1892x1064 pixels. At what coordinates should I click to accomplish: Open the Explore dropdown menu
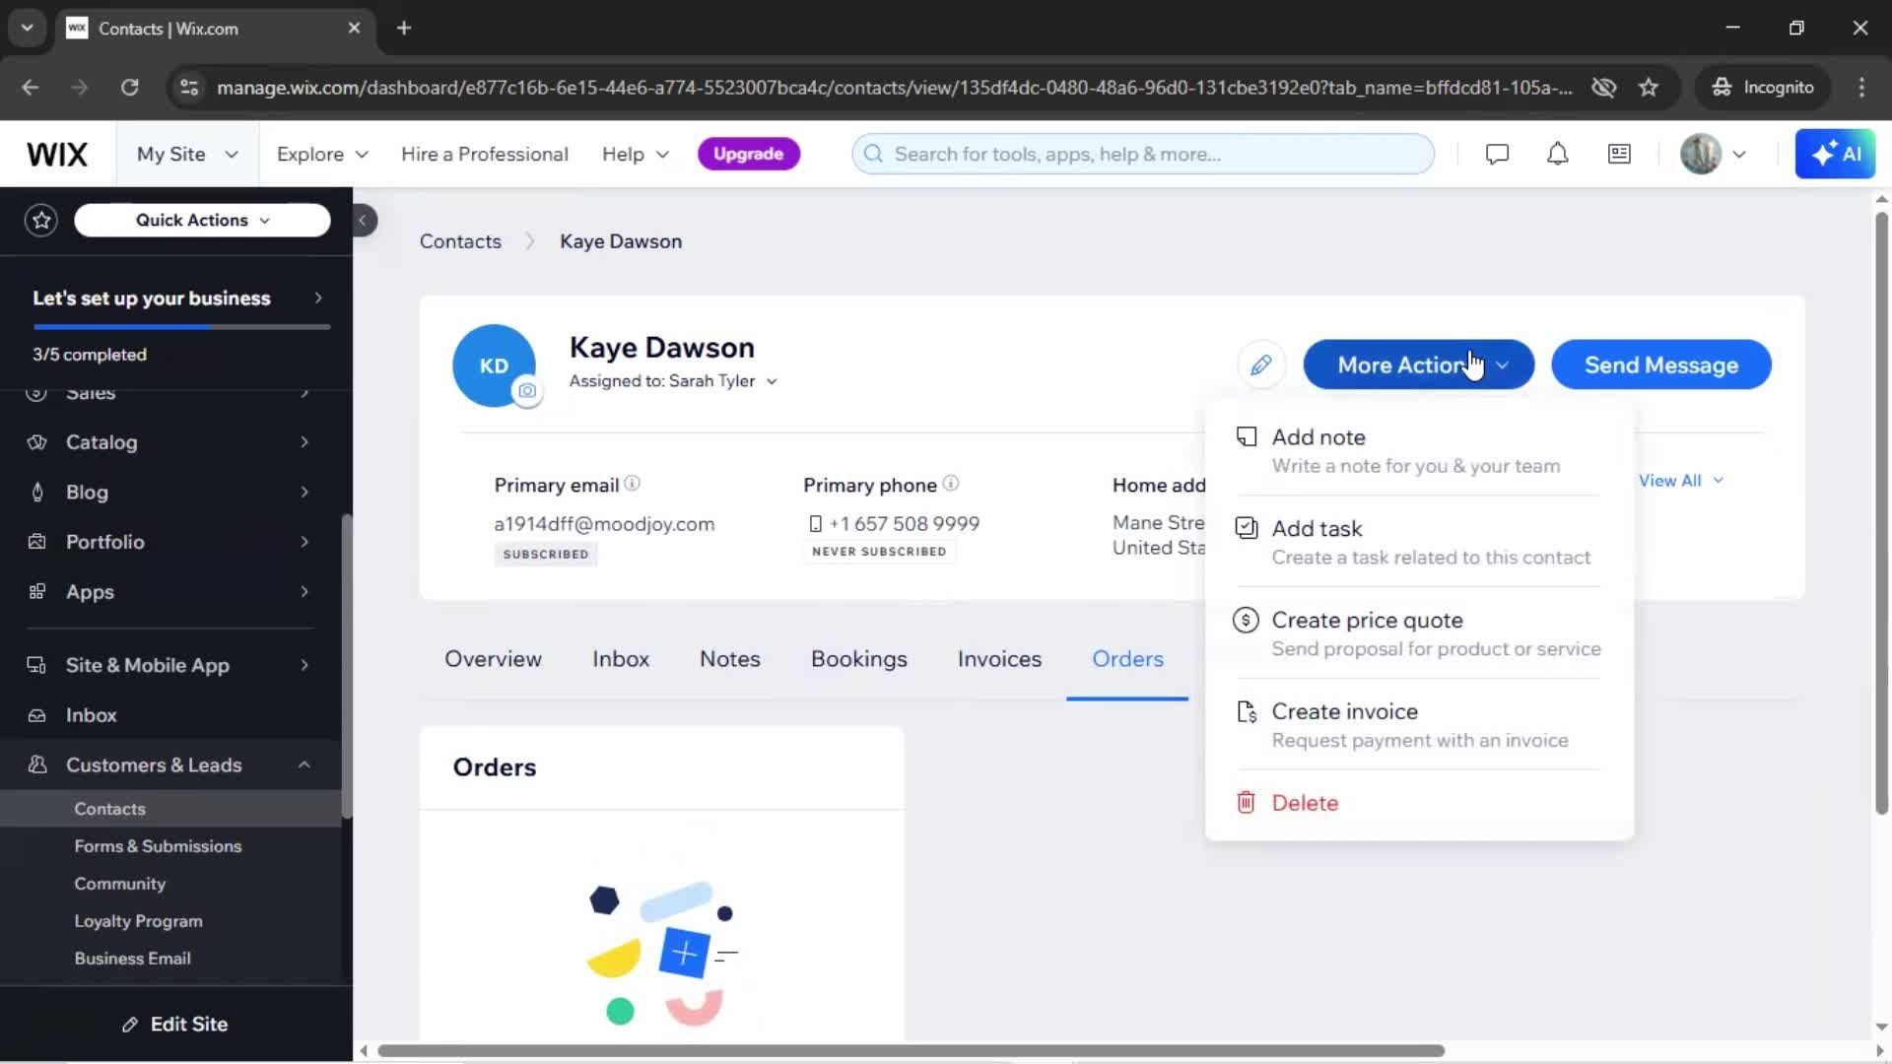point(322,155)
